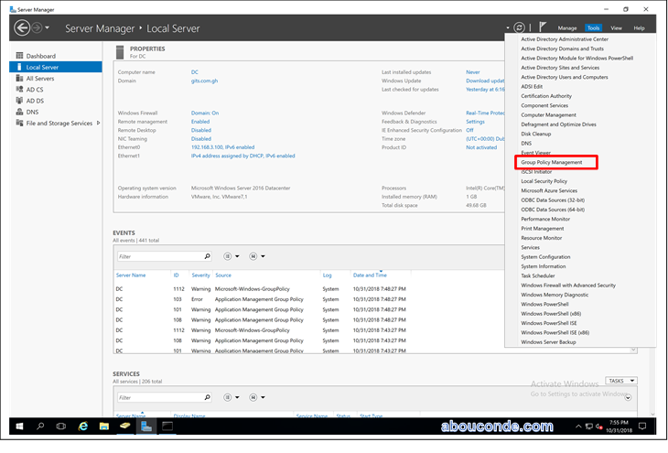Click Product ID Not activated link

(481, 147)
